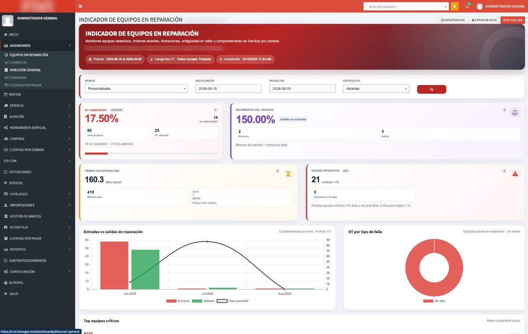Open help for 'en reparación' card

[x=216, y=110]
